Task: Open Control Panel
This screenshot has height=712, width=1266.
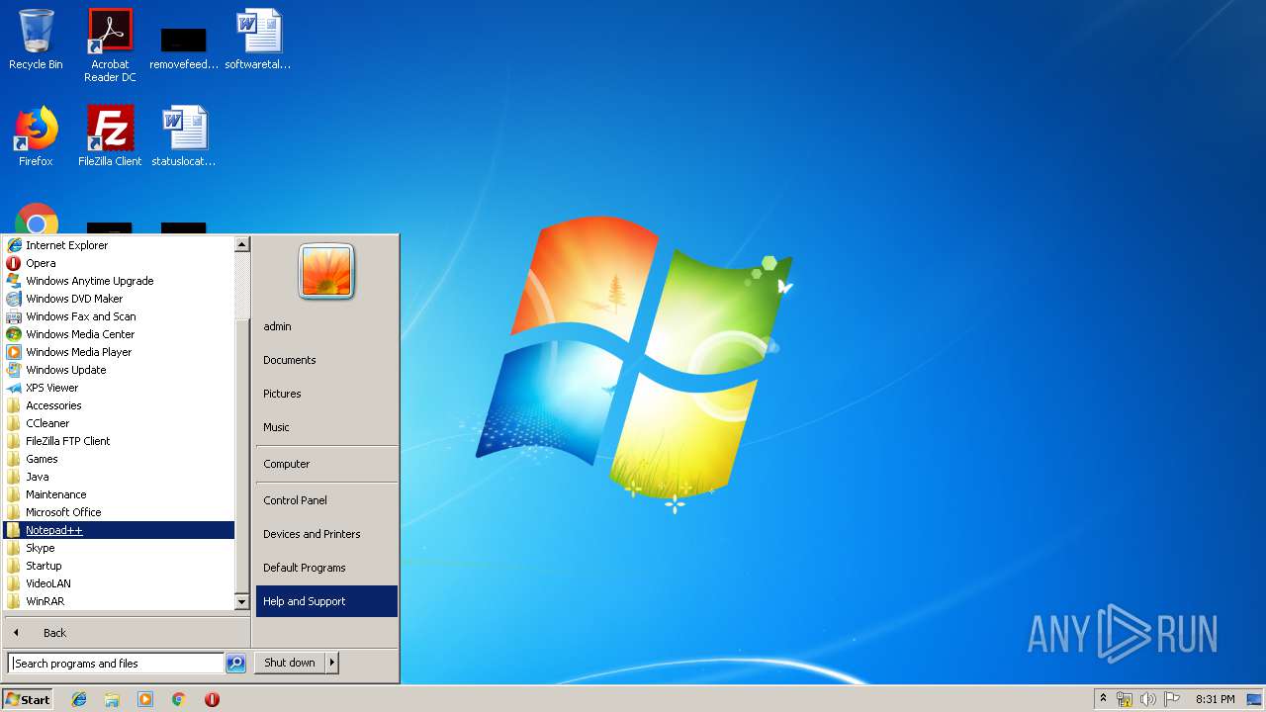Action: click(x=326, y=500)
